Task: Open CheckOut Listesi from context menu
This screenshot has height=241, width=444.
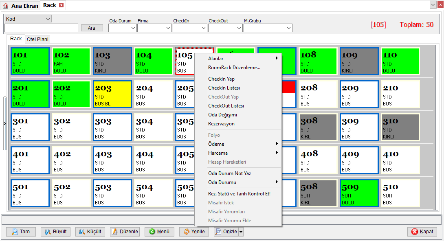Action: (238, 106)
